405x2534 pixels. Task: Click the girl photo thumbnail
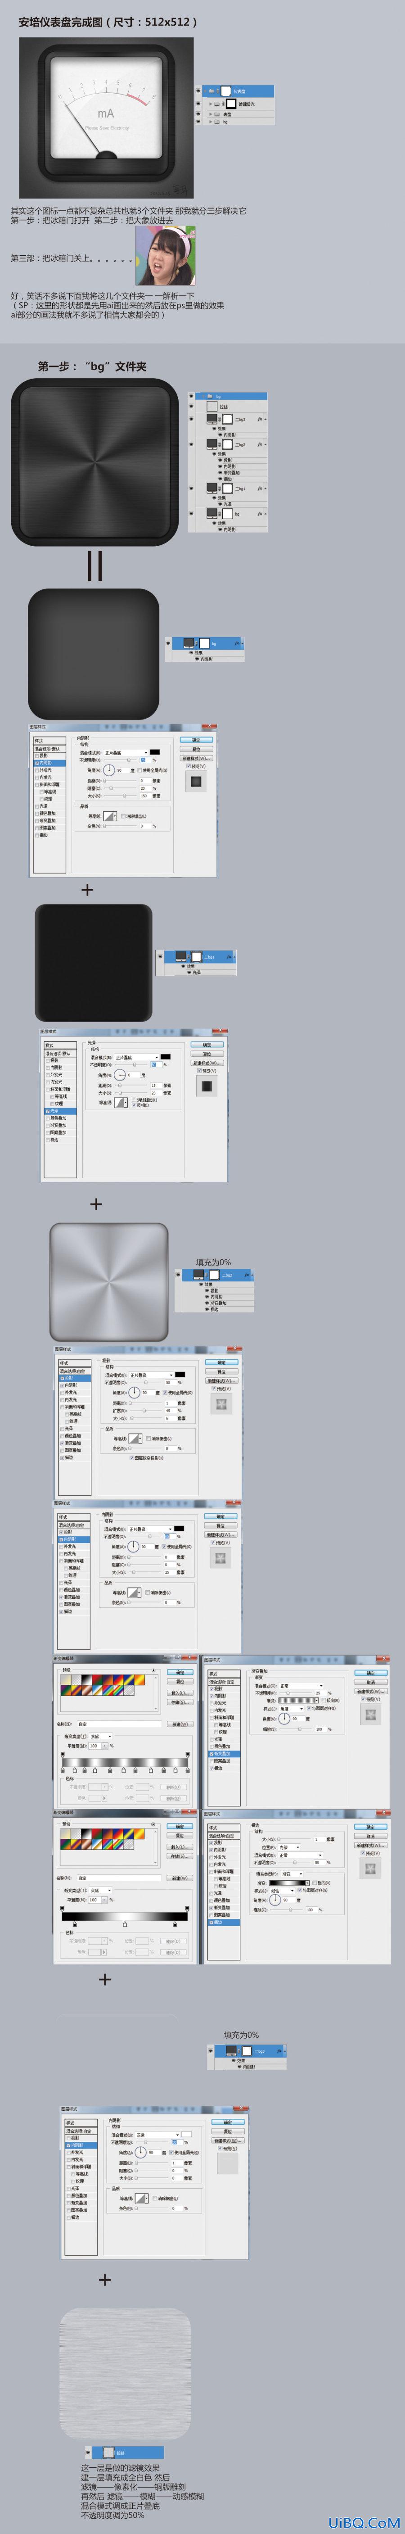[165, 256]
